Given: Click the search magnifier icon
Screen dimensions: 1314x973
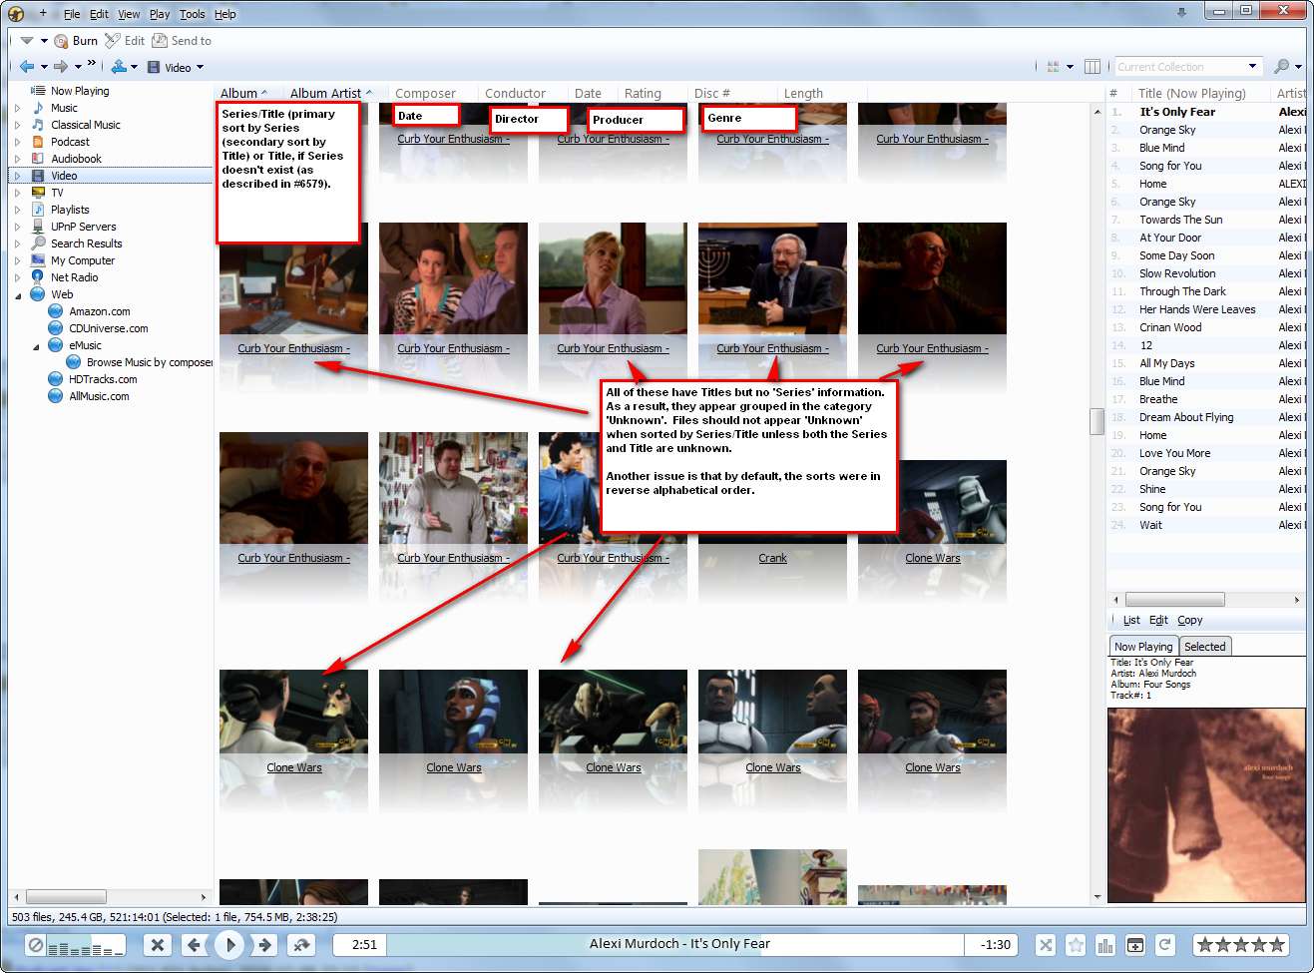Looking at the screenshot, I should click(x=1281, y=67).
